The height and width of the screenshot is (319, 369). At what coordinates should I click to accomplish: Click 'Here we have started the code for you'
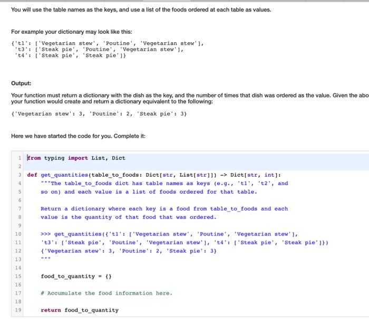pyautogui.click(x=78, y=136)
